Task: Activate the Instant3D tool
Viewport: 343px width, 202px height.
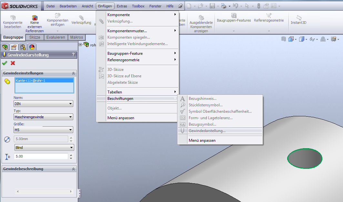Action: click(x=298, y=20)
